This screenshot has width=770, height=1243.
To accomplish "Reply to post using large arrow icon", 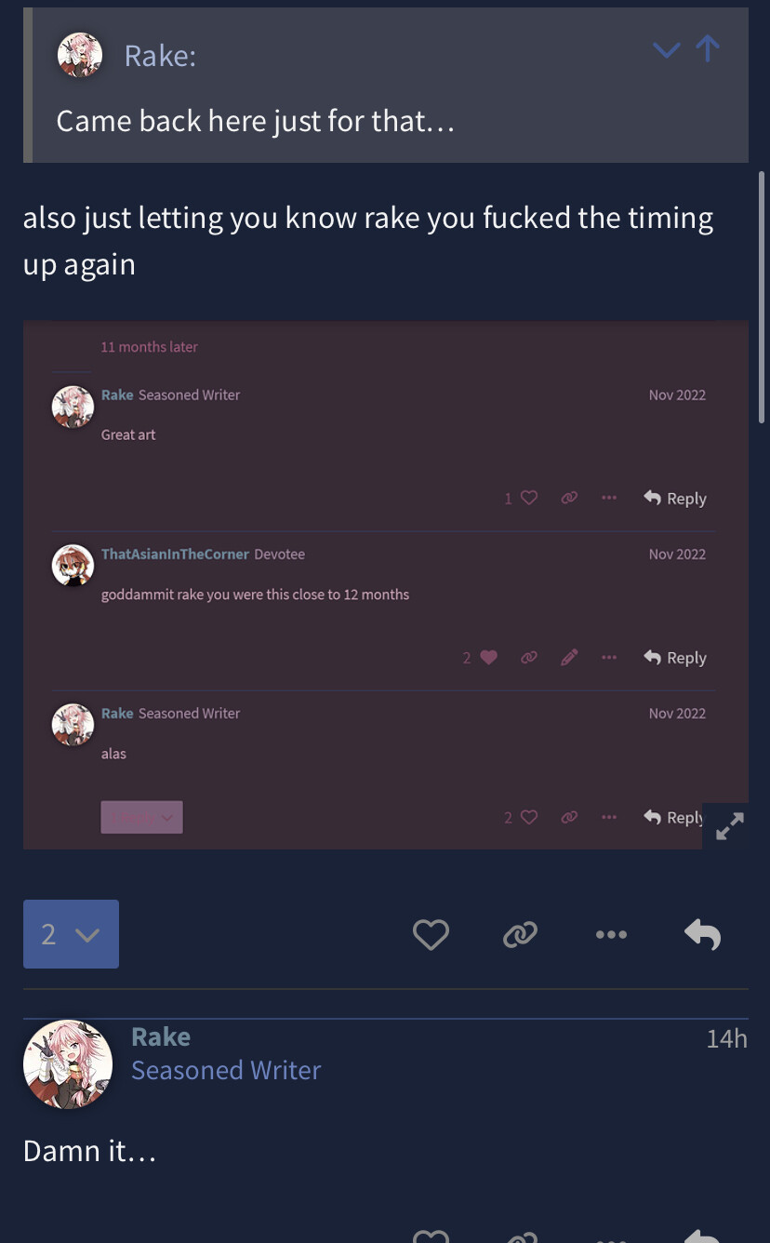I will click(x=702, y=934).
